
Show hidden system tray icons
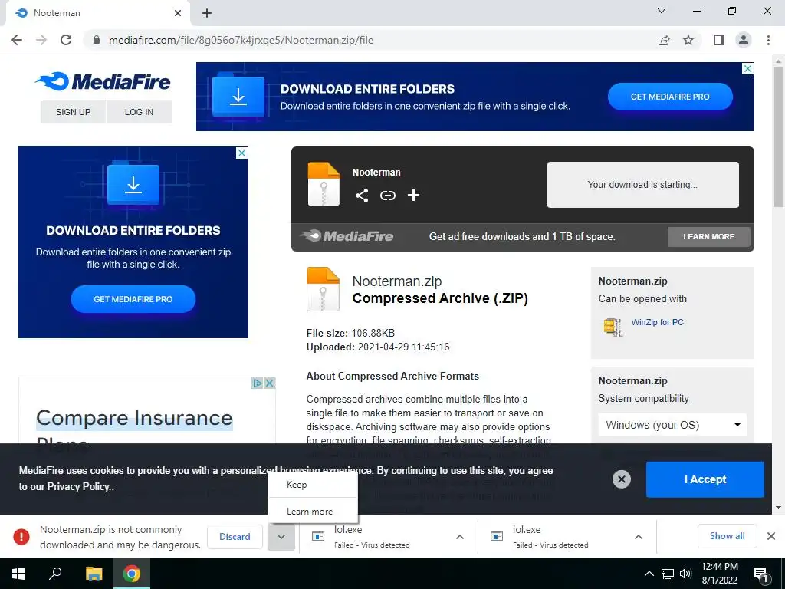tap(649, 574)
